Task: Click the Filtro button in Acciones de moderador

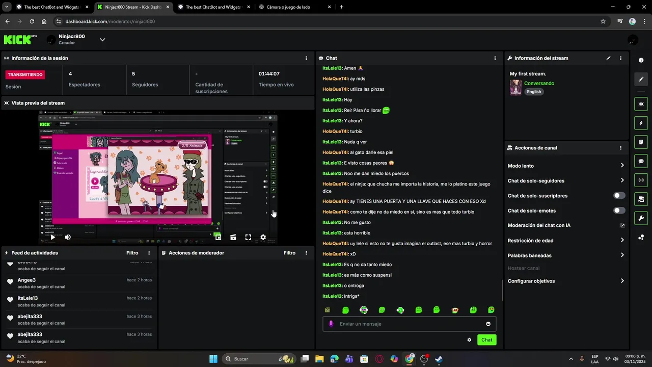Action: point(289,253)
